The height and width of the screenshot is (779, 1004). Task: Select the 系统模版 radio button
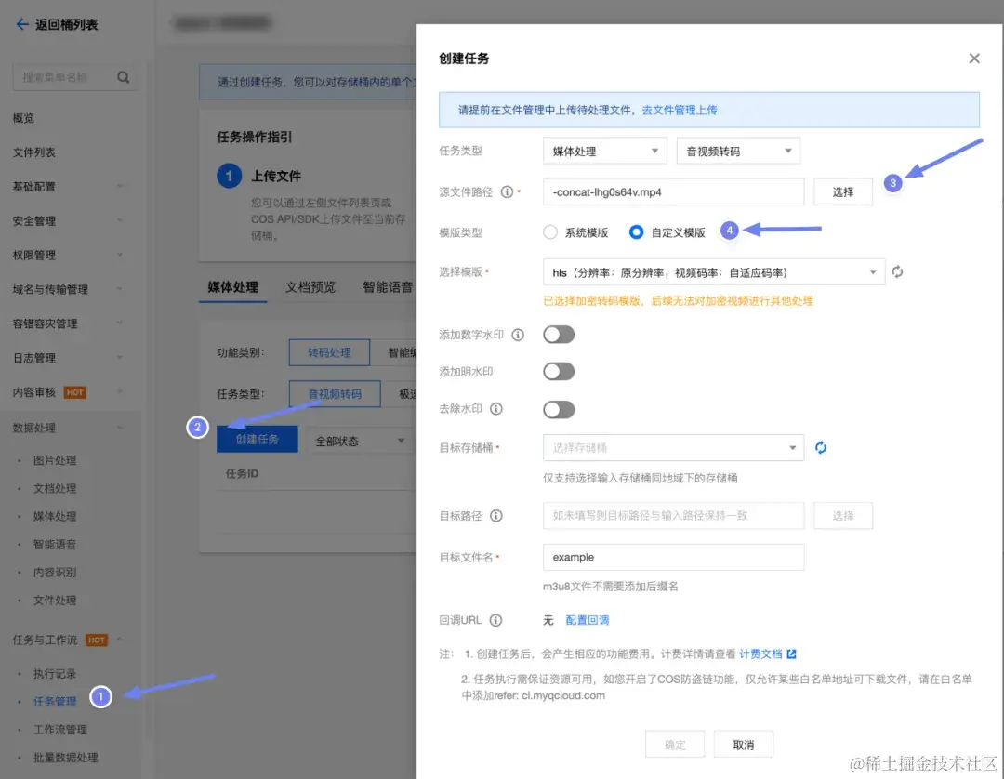549,231
